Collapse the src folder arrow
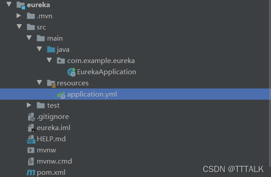The image size is (271, 177). [19, 26]
